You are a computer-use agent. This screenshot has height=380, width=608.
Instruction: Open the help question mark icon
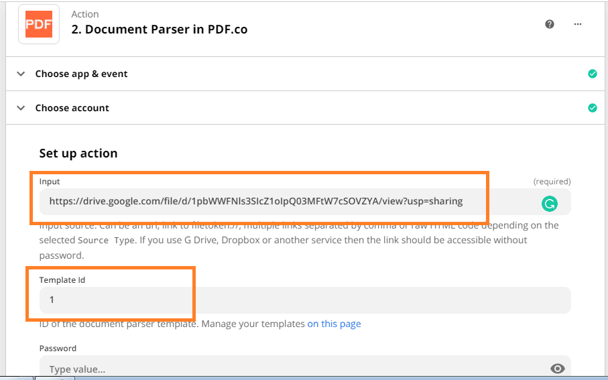pyautogui.click(x=550, y=24)
